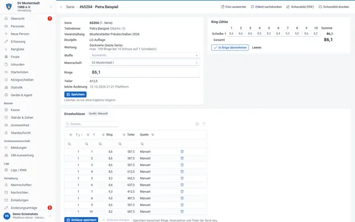Click Leeren in Ring-Zähler
355x222 pixels.
click(257, 48)
